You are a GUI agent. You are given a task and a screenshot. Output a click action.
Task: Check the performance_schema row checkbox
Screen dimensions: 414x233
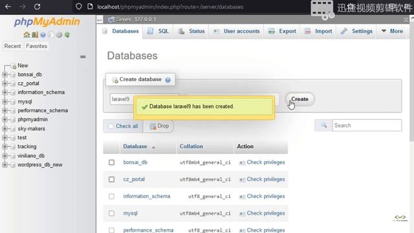[111, 230]
